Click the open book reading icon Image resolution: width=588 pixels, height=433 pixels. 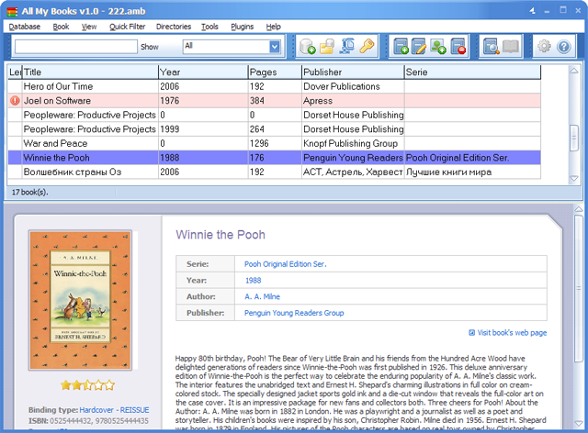click(511, 47)
